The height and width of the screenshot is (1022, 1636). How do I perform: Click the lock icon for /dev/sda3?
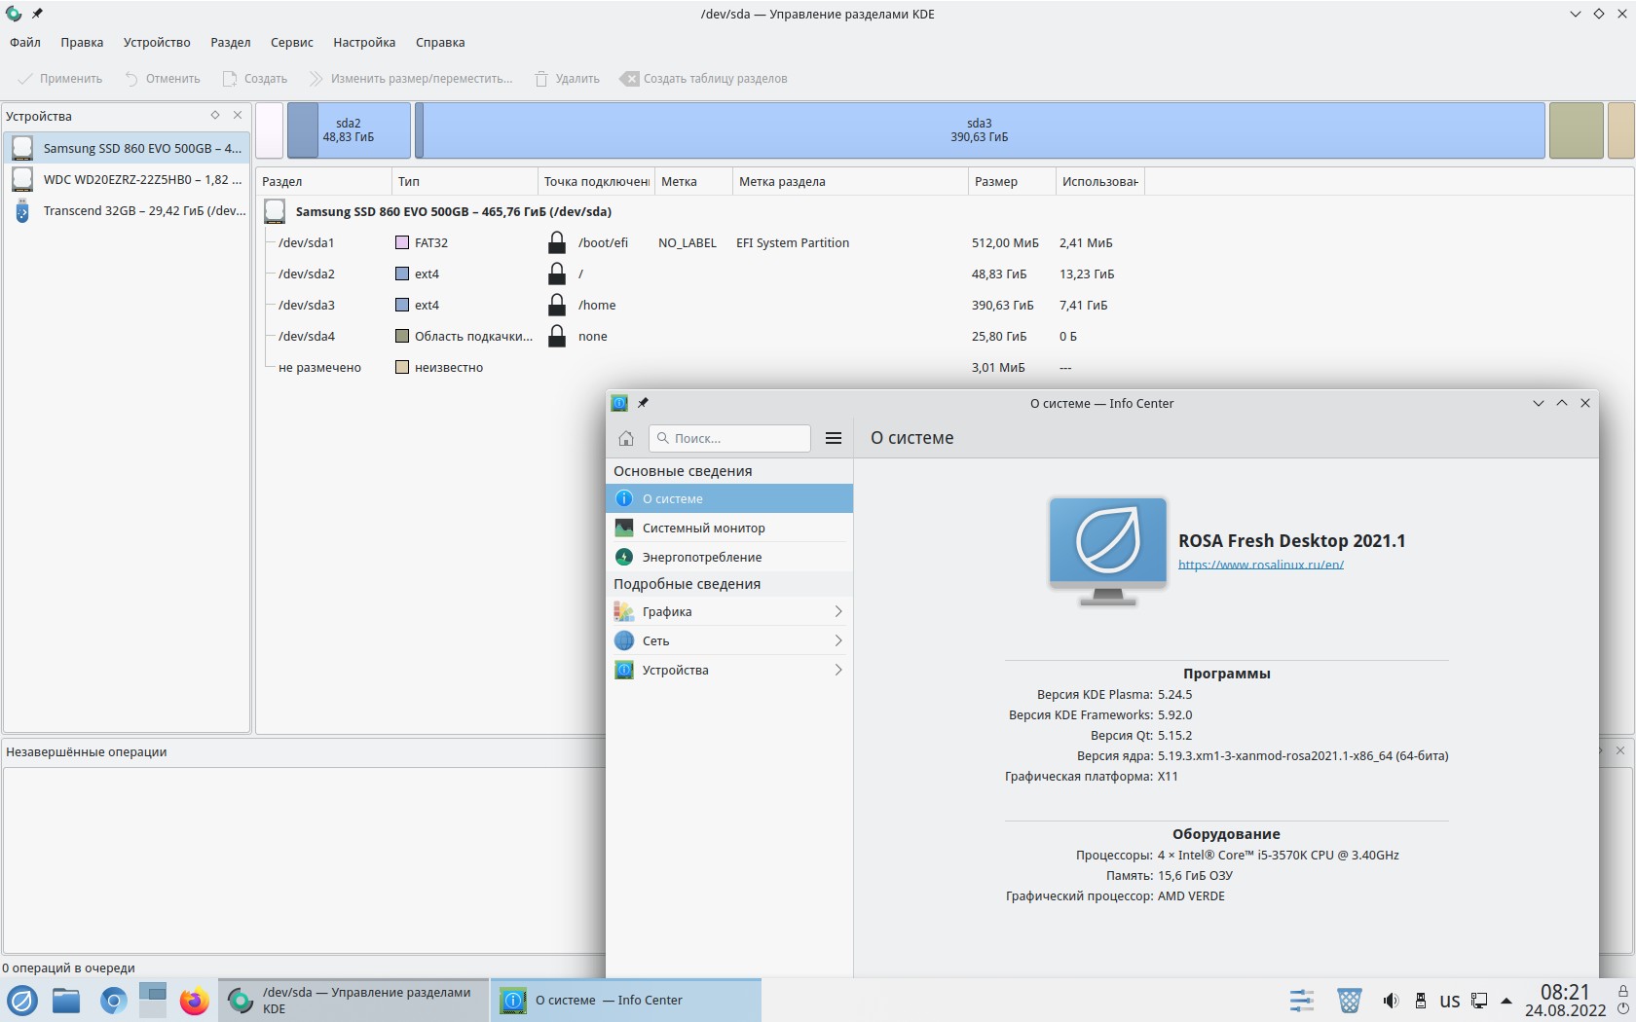[557, 306]
